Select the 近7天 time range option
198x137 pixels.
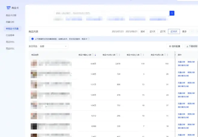[163, 32]
